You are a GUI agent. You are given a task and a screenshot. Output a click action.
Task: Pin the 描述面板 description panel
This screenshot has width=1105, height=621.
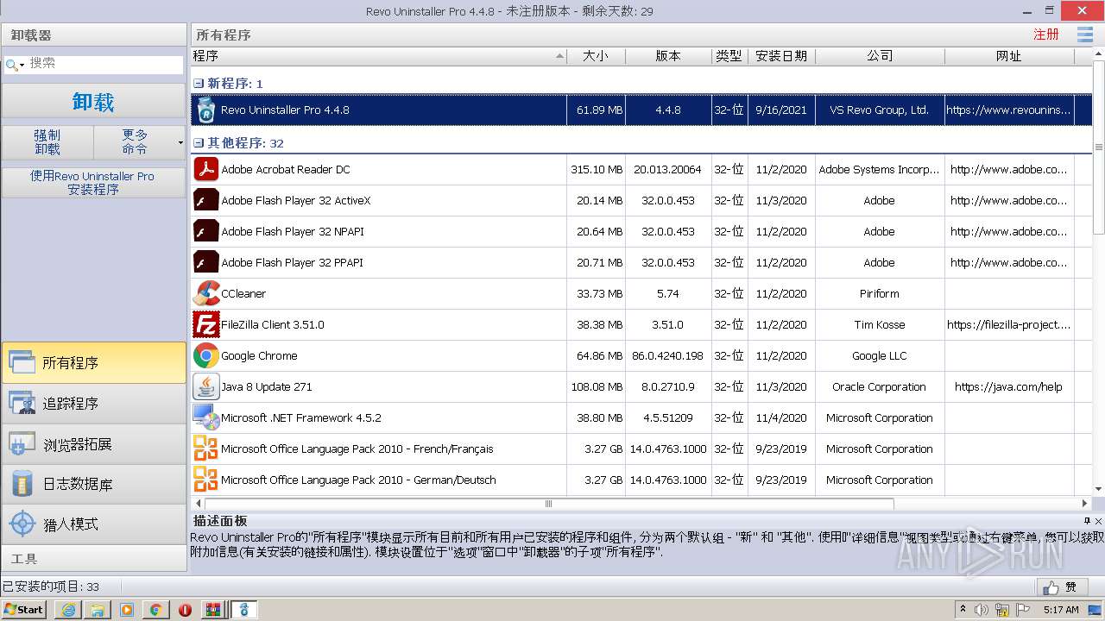click(1087, 521)
